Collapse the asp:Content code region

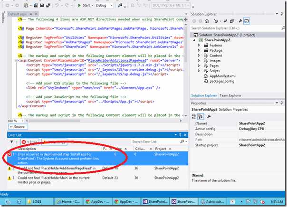(x=16, y=60)
